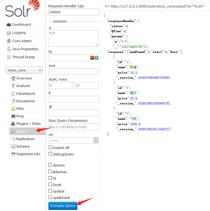Open the Ping label
Image resolution: width=210 pixels, height=211 pixels.
[x=20, y=116]
